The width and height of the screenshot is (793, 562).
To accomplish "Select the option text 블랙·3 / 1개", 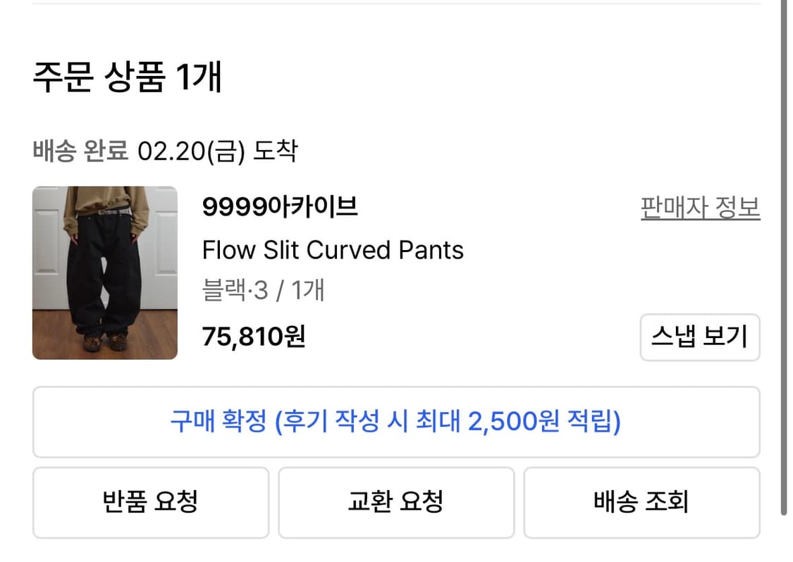I will tap(263, 291).
